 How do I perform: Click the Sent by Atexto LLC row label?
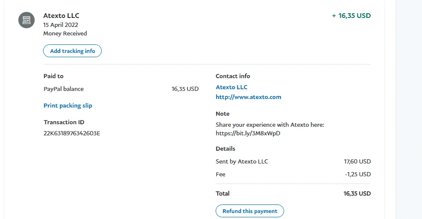(x=242, y=161)
